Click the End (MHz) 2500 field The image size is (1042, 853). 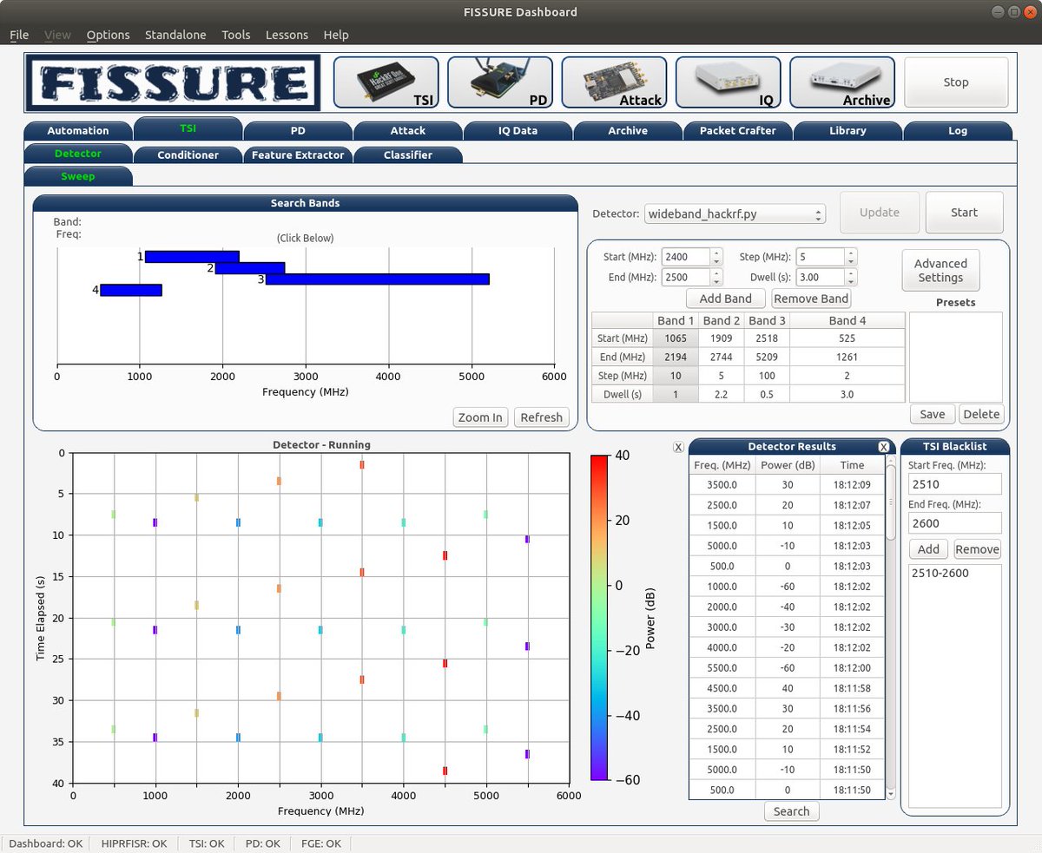[x=686, y=278]
